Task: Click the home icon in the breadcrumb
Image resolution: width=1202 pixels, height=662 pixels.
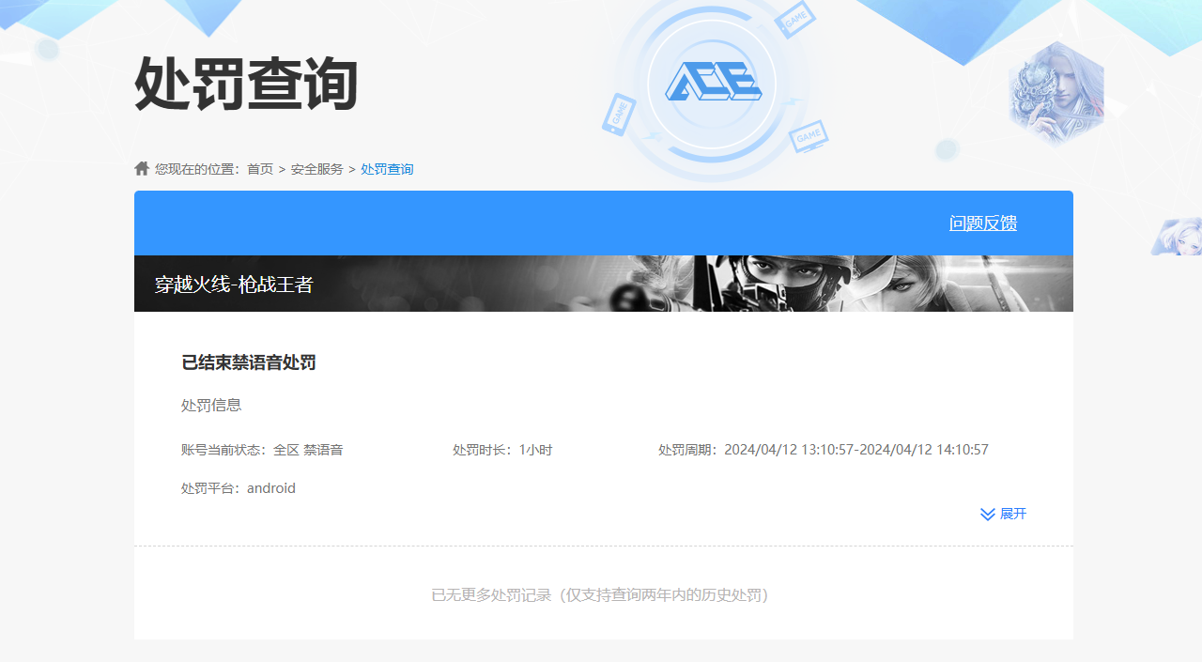Action: click(x=141, y=168)
